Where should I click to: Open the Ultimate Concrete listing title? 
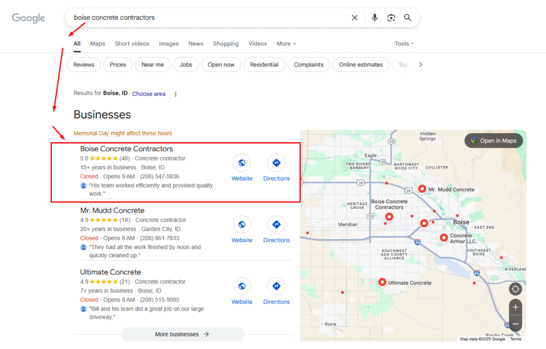coord(110,272)
